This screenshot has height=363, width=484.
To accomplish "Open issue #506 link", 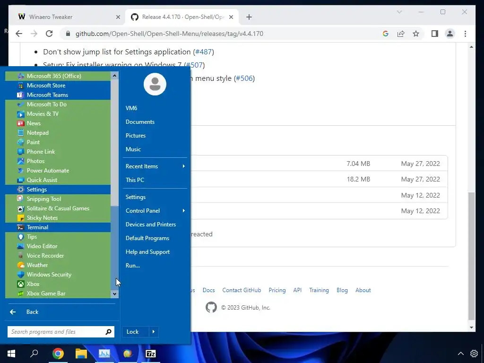I will coord(244,78).
